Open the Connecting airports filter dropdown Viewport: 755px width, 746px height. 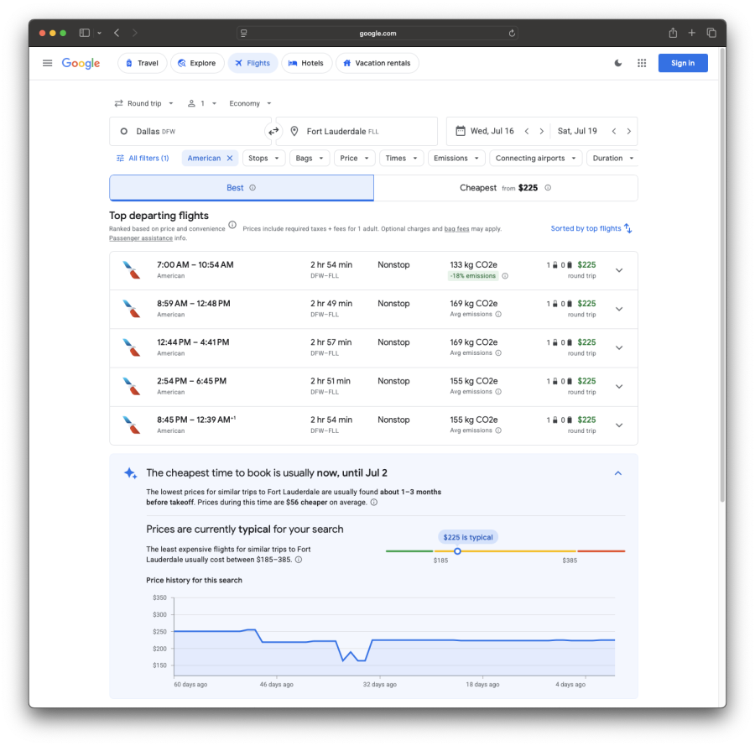(535, 158)
